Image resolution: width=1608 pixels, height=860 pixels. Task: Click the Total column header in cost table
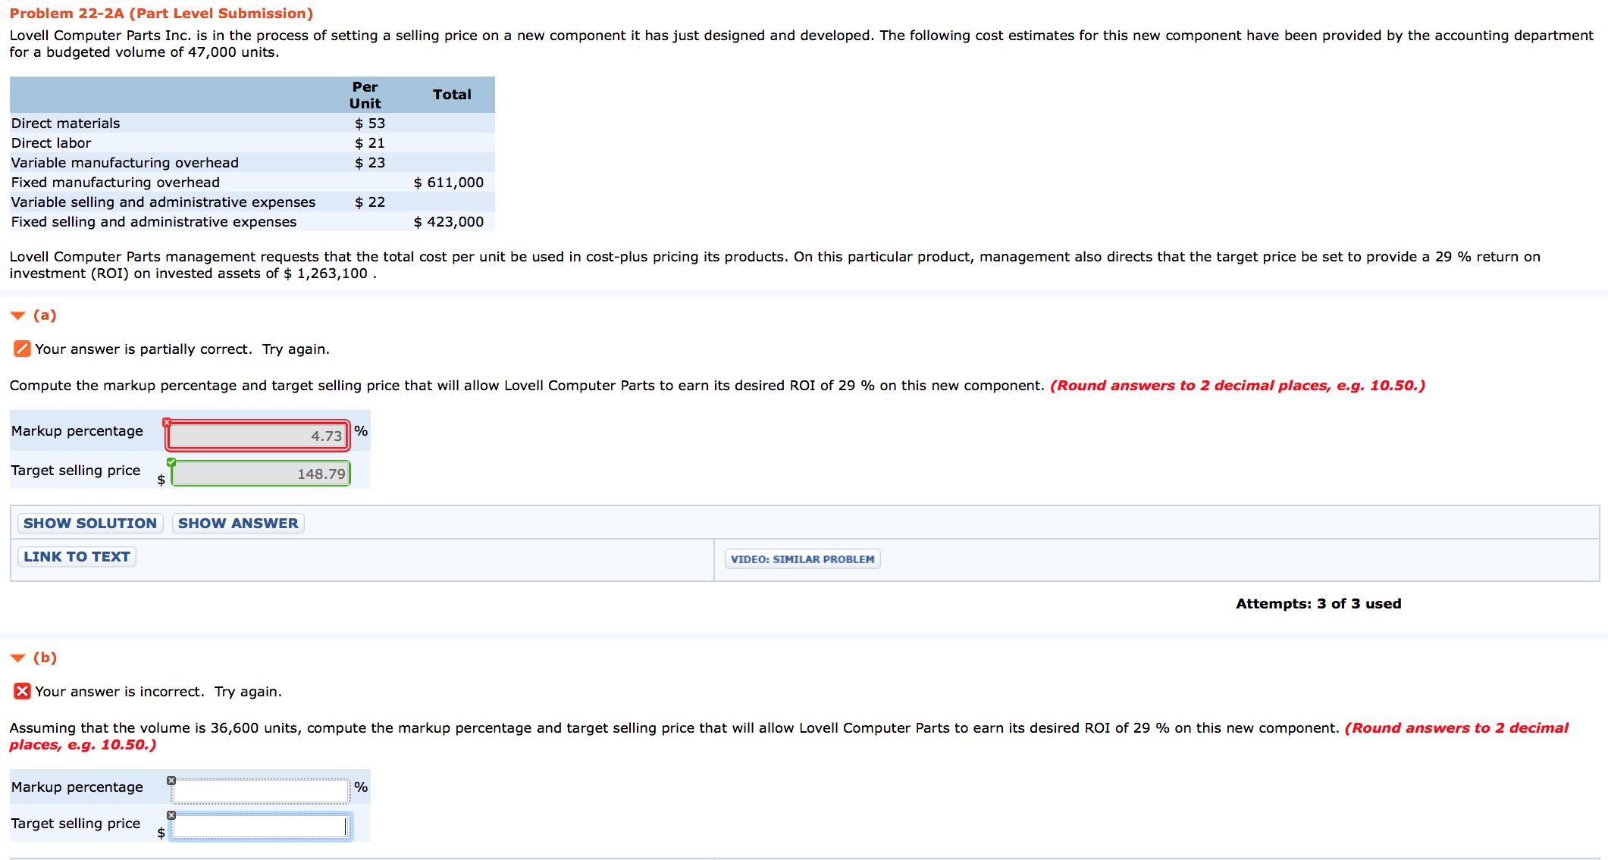click(x=452, y=95)
